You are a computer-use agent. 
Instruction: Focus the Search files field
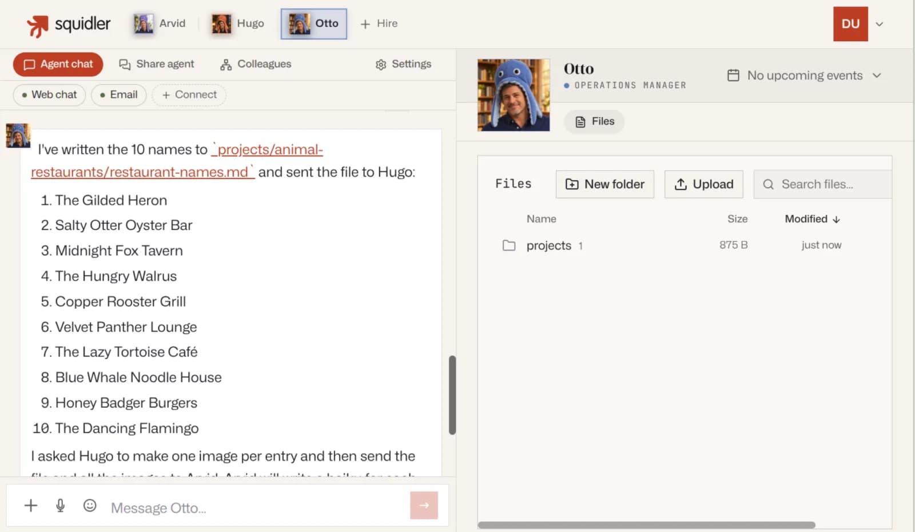[x=822, y=184]
